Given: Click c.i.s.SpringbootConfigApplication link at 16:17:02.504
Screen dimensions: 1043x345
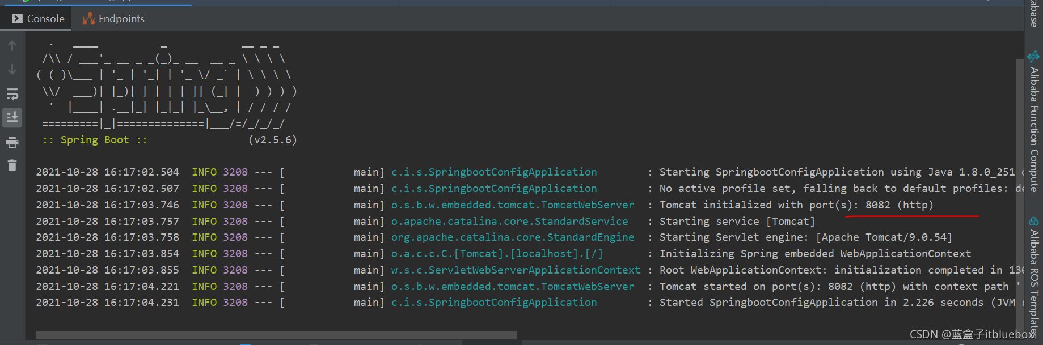Looking at the screenshot, I should (494, 172).
